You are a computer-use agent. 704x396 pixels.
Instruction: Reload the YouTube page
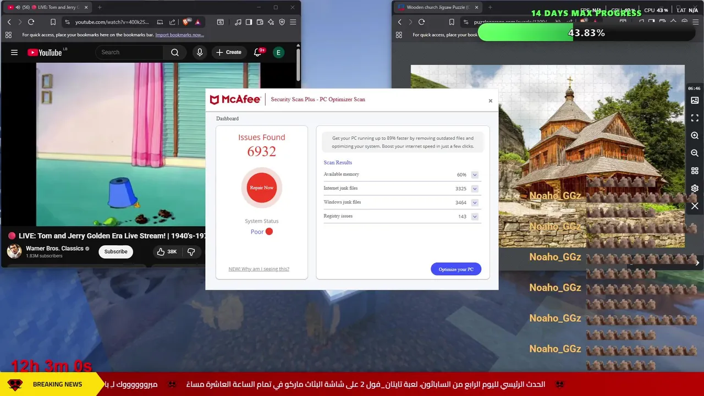coord(31,22)
